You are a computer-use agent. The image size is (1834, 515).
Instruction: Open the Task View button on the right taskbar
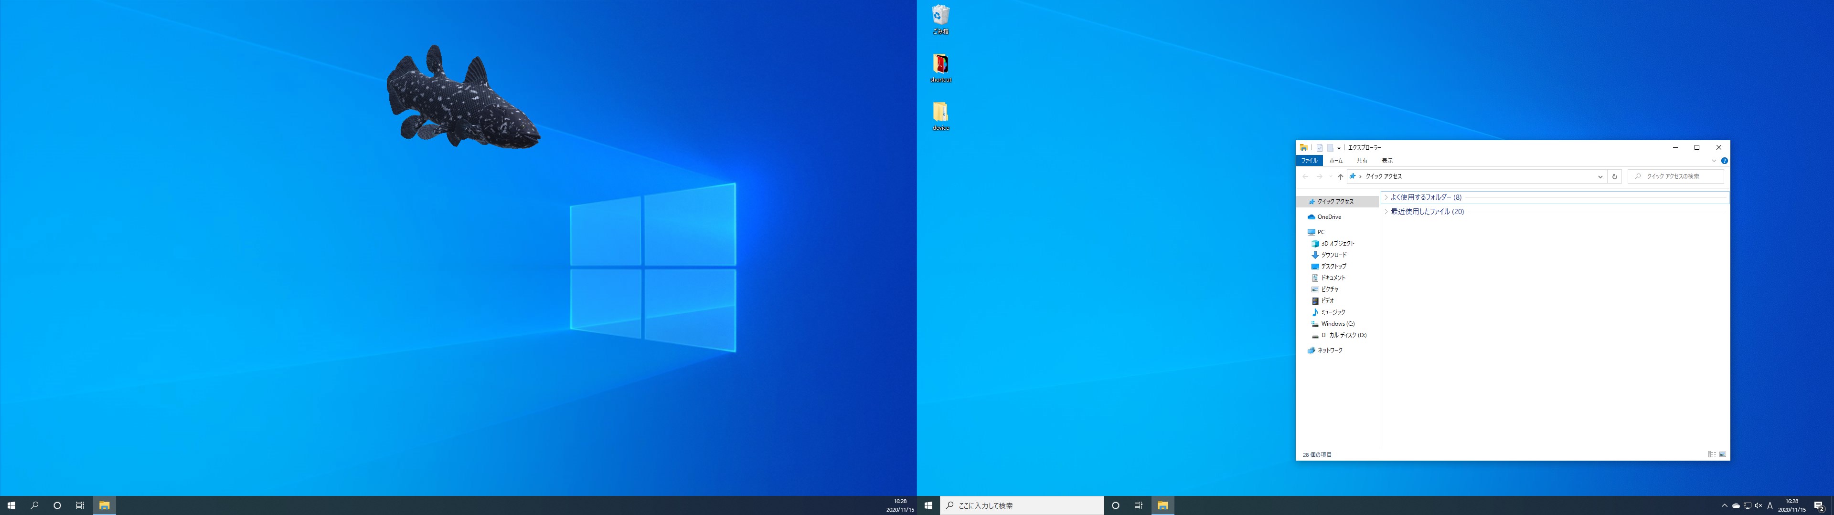1139,506
